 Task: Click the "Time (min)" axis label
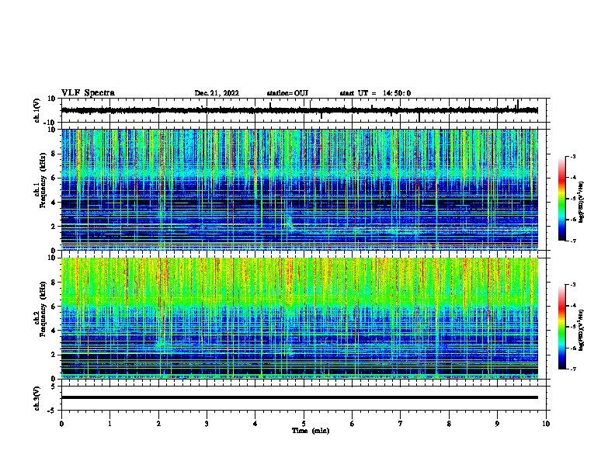[x=311, y=431]
